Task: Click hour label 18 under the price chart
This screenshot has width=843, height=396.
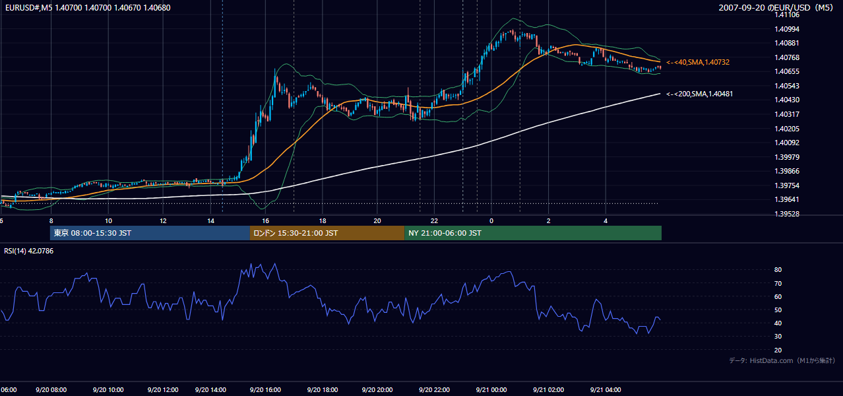Action: [323, 220]
